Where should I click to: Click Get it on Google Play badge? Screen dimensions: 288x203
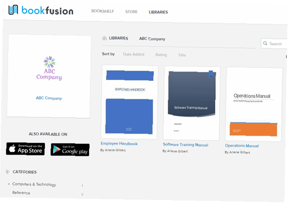coord(70,150)
